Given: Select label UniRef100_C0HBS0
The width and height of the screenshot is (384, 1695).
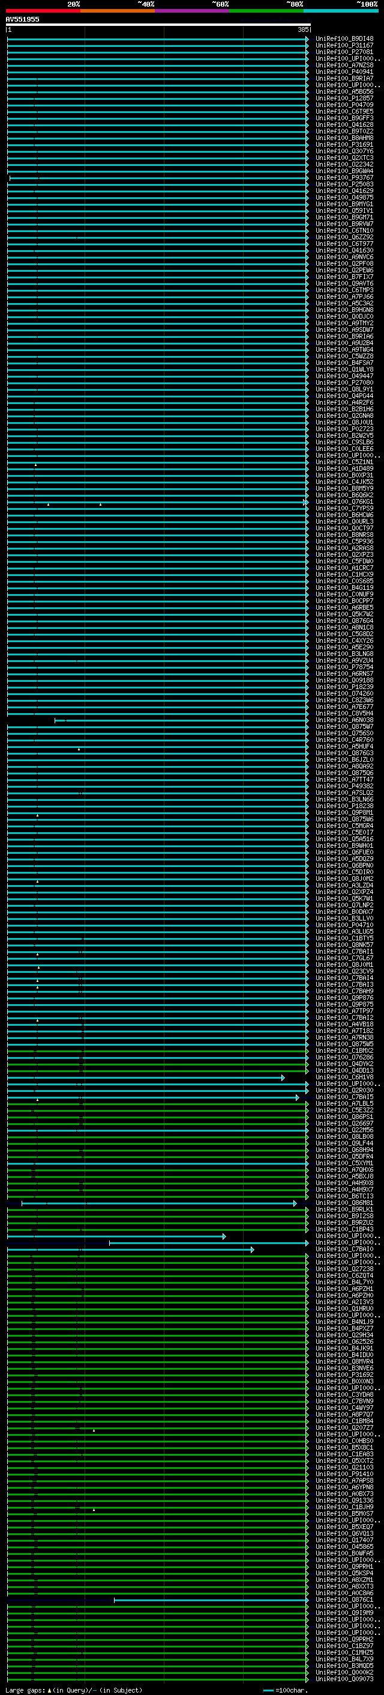Looking at the screenshot, I should pyautogui.click(x=344, y=1441).
